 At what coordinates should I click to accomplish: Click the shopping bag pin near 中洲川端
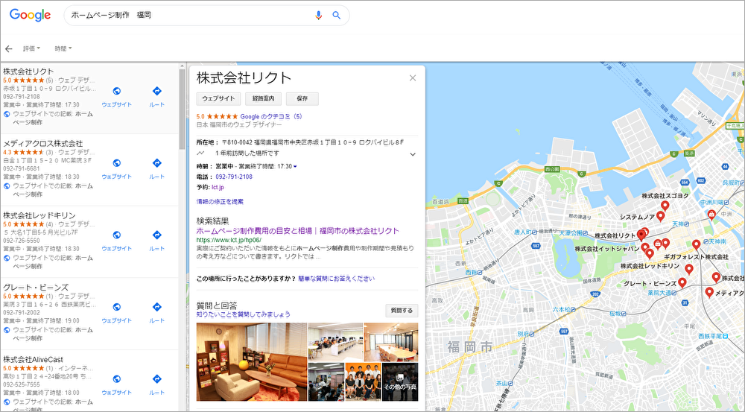click(711, 215)
